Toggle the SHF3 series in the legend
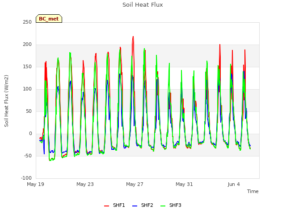 point(171,205)
